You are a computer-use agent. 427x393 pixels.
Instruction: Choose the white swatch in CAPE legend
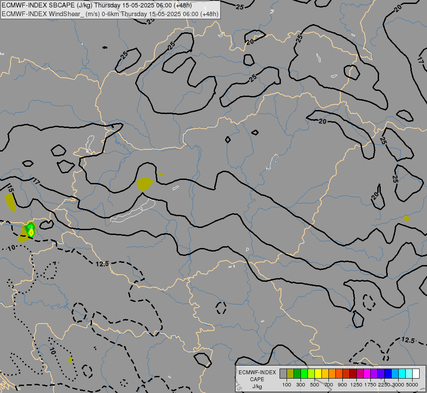(416, 373)
